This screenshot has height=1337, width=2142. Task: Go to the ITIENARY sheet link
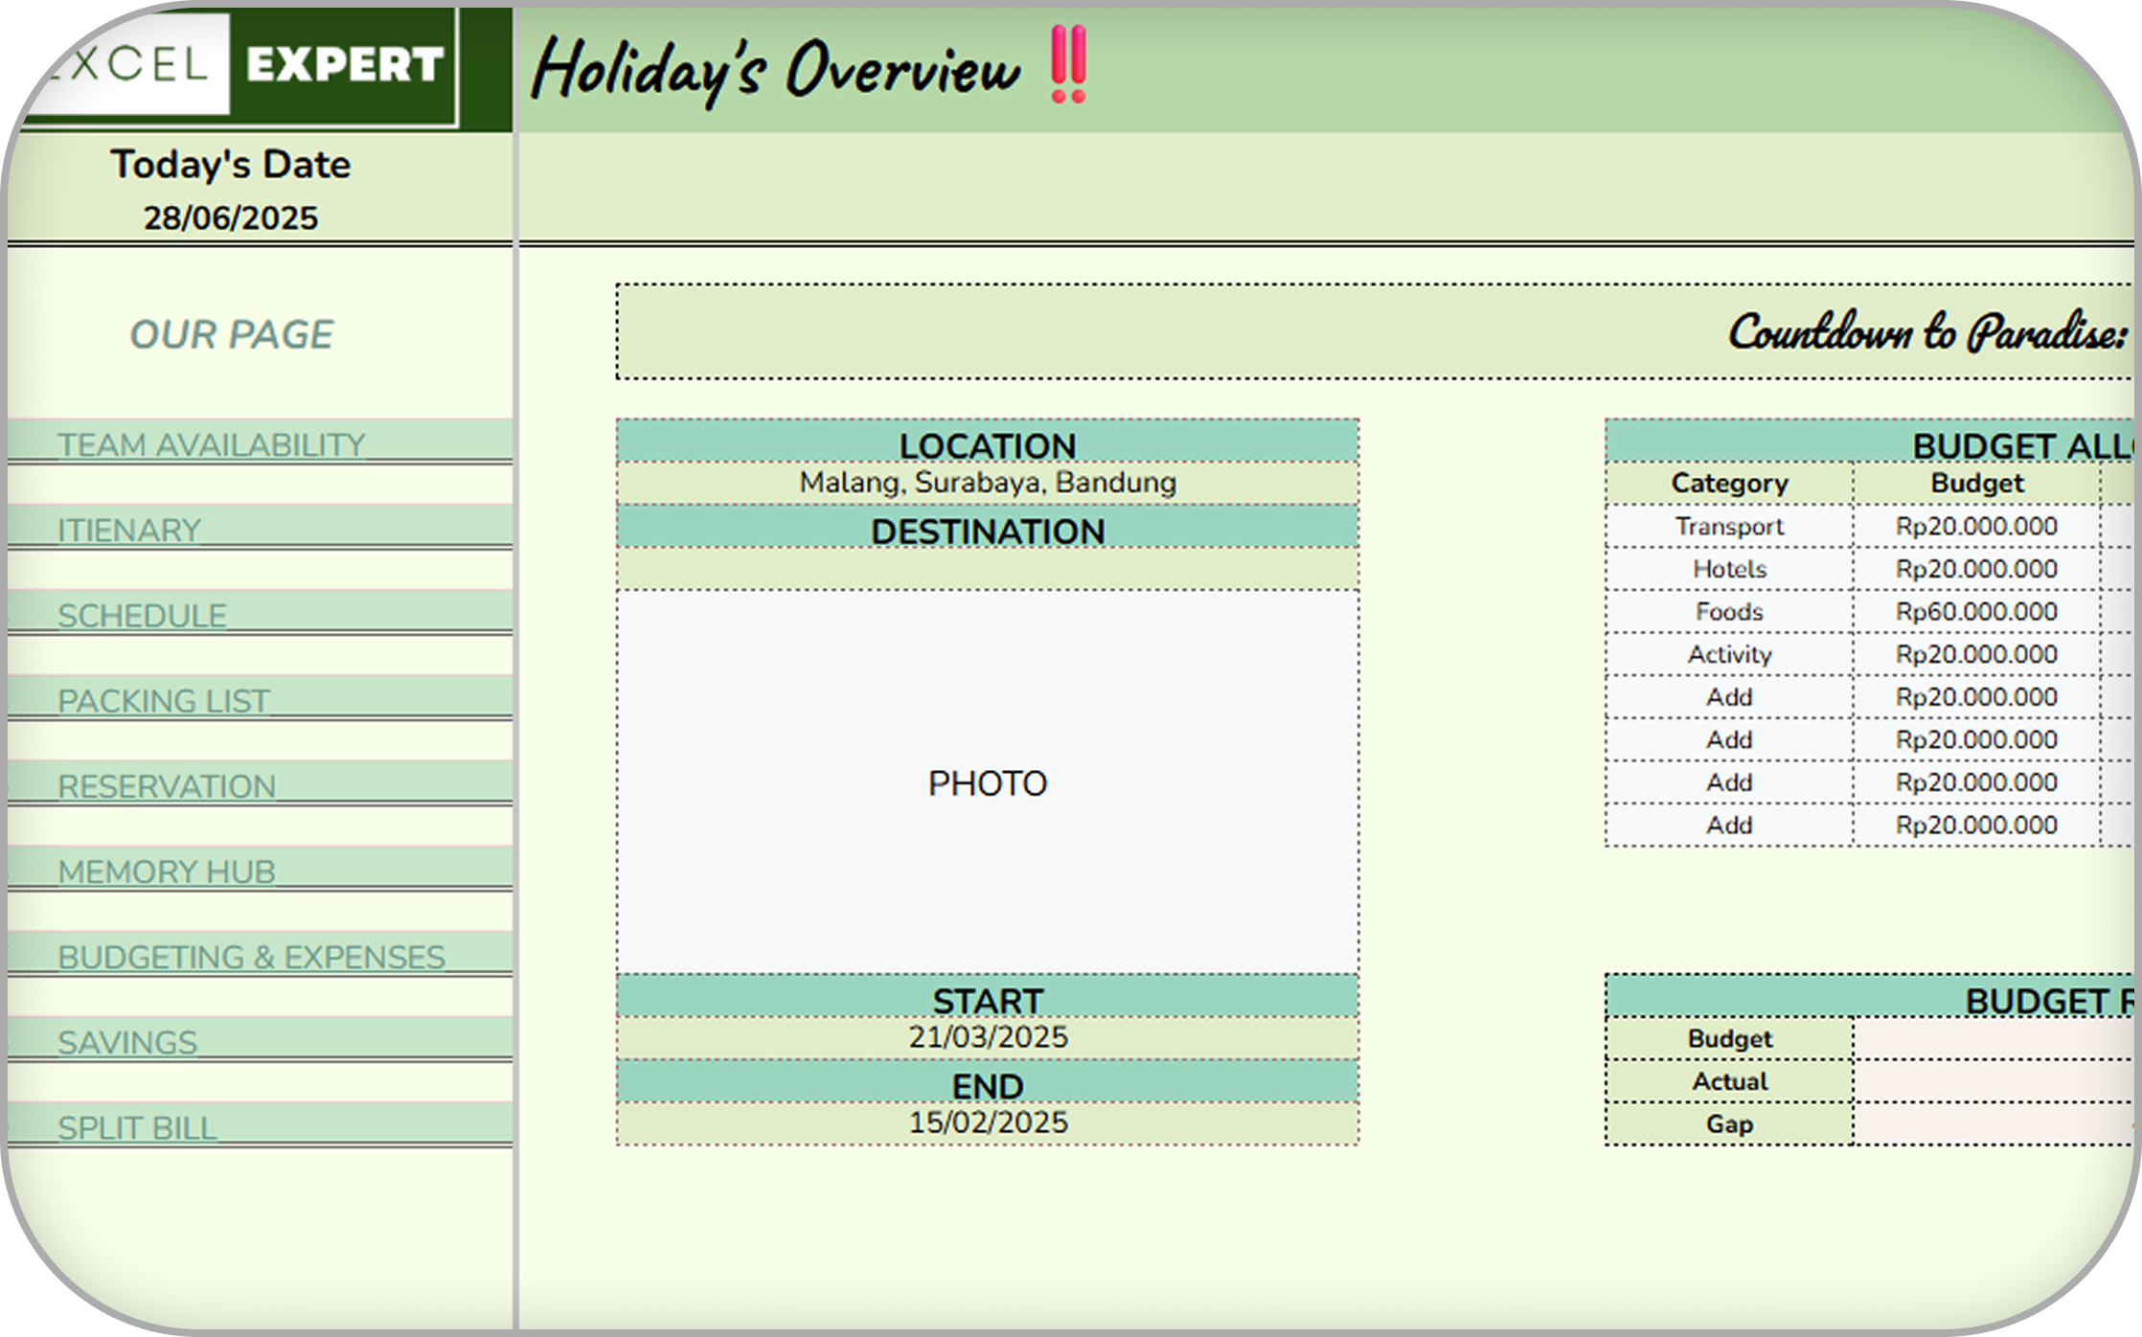click(x=129, y=530)
